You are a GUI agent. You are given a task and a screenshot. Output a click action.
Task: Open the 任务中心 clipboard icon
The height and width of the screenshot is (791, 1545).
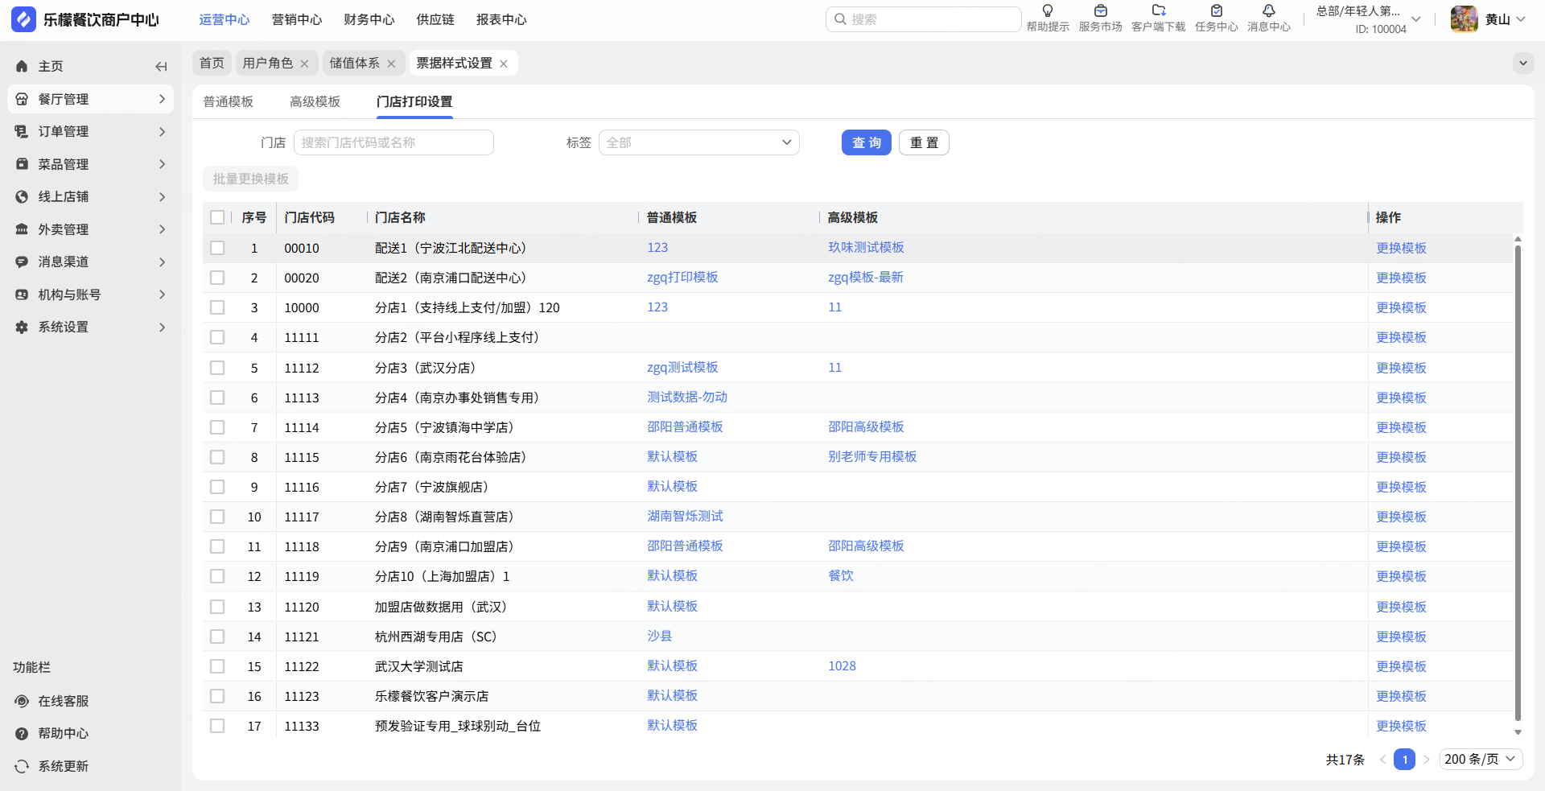pyautogui.click(x=1216, y=11)
